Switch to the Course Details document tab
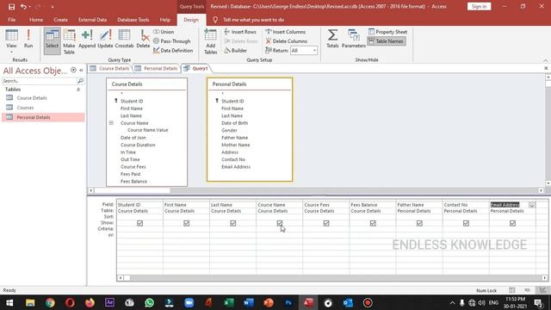 tap(110, 69)
